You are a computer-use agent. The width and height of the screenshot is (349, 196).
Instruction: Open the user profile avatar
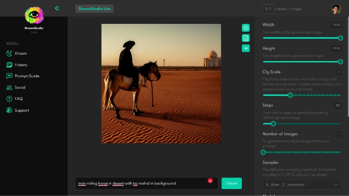click(x=336, y=9)
